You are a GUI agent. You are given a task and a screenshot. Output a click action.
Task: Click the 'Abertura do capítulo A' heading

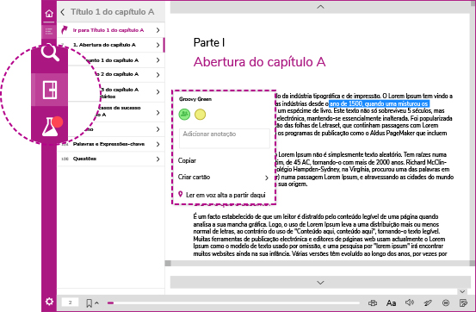click(x=260, y=62)
